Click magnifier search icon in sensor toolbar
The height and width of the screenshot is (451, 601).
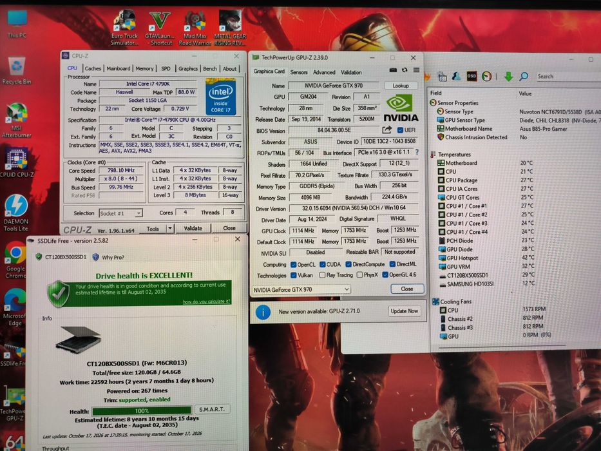click(524, 76)
